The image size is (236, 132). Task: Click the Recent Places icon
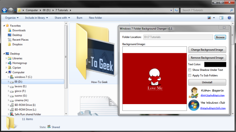9,40
